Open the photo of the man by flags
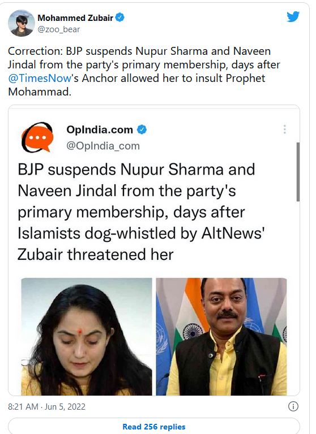The image size is (316, 434). 221,337
